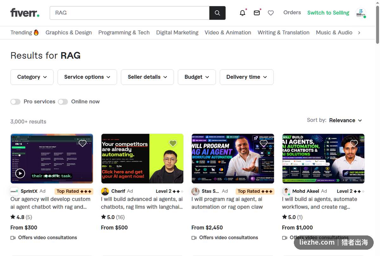The width and height of the screenshot is (380, 256).
Task: Open profile avatar menu
Action: 361,13
